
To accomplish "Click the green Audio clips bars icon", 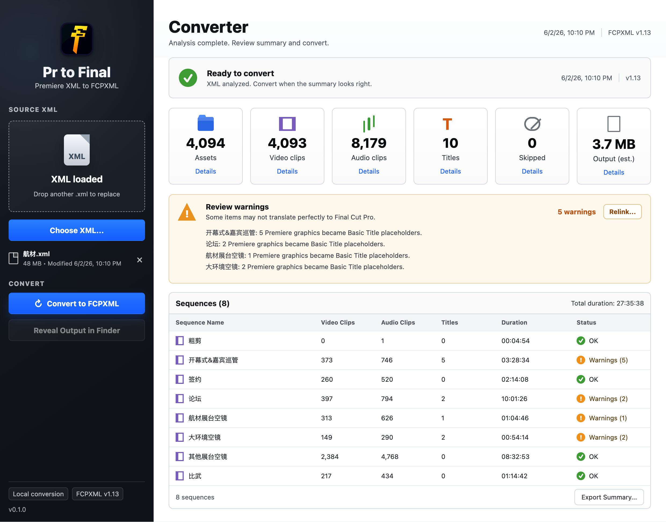I will click(x=369, y=124).
